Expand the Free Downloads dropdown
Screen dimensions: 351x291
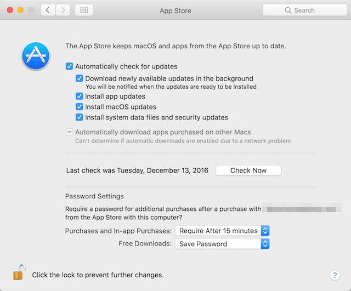click(x=222, y=244)
